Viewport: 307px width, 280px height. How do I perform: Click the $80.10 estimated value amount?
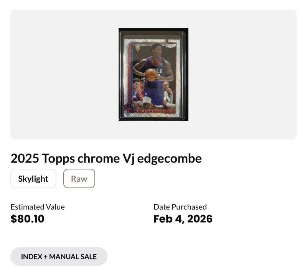28,219
